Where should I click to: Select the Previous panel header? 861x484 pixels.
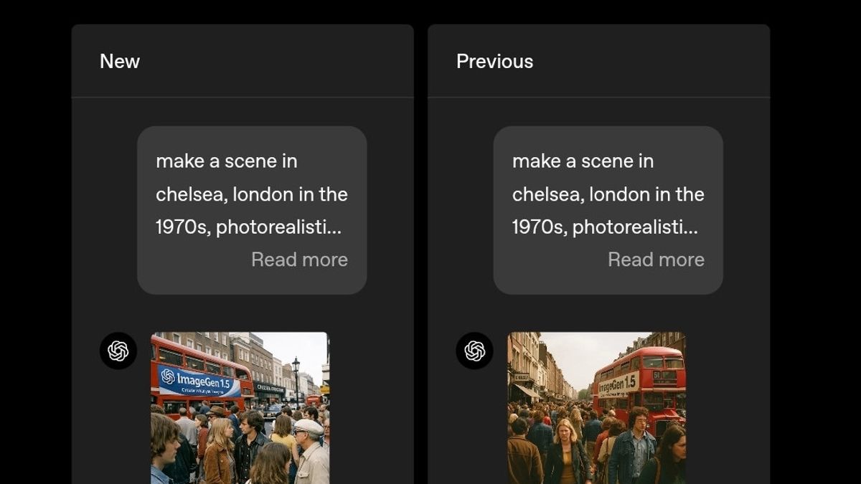point(495,61)
